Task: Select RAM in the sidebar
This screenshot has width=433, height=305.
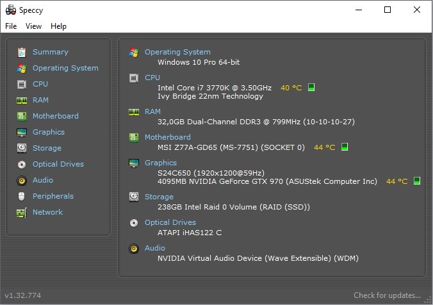Action: (40, 100)
